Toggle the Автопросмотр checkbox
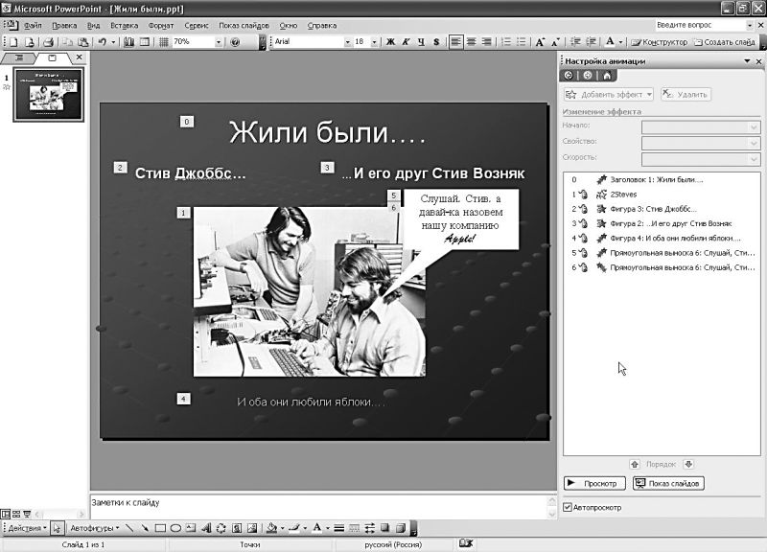The height and width of the screenshot is (552, 767). pos(568,507)
